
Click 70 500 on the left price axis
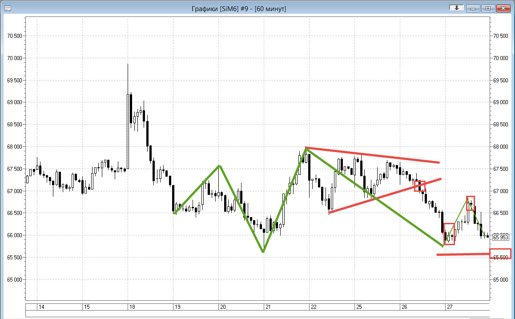(x=15, y=36)
